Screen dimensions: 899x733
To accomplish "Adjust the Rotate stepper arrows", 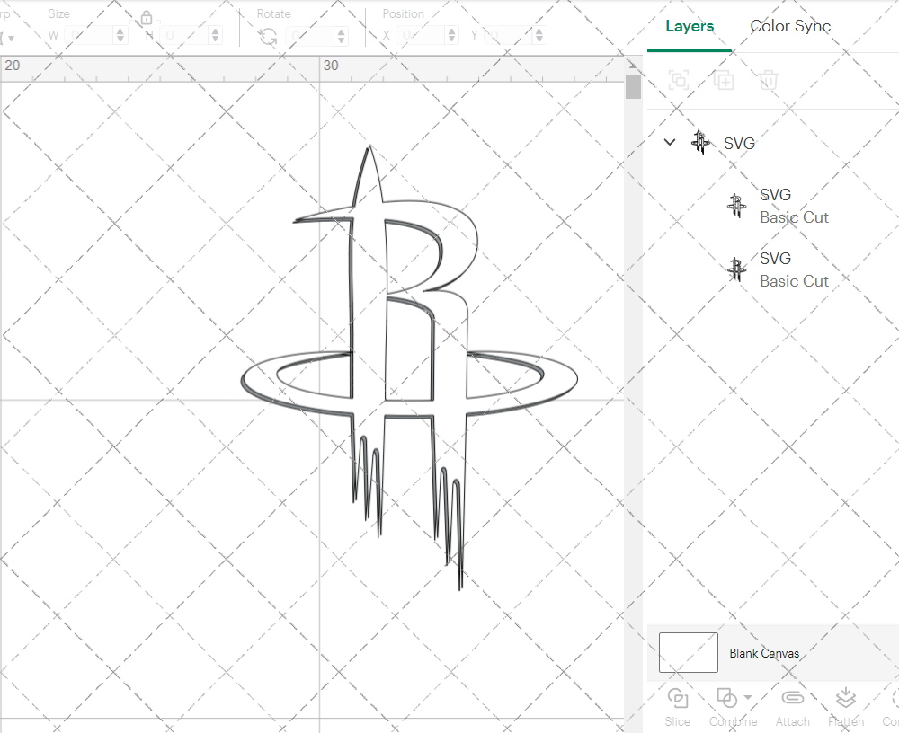I will point(342,36).
